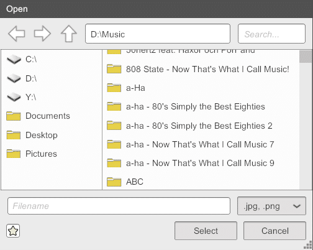
Task: Click folder icon beside ABC entry
Action: [114, 182]
